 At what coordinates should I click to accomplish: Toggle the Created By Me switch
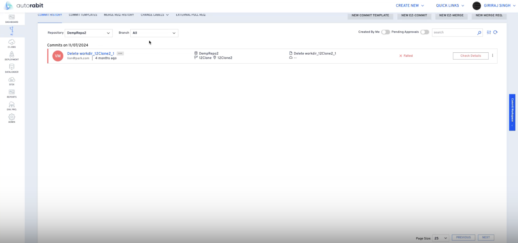(385, 32)
